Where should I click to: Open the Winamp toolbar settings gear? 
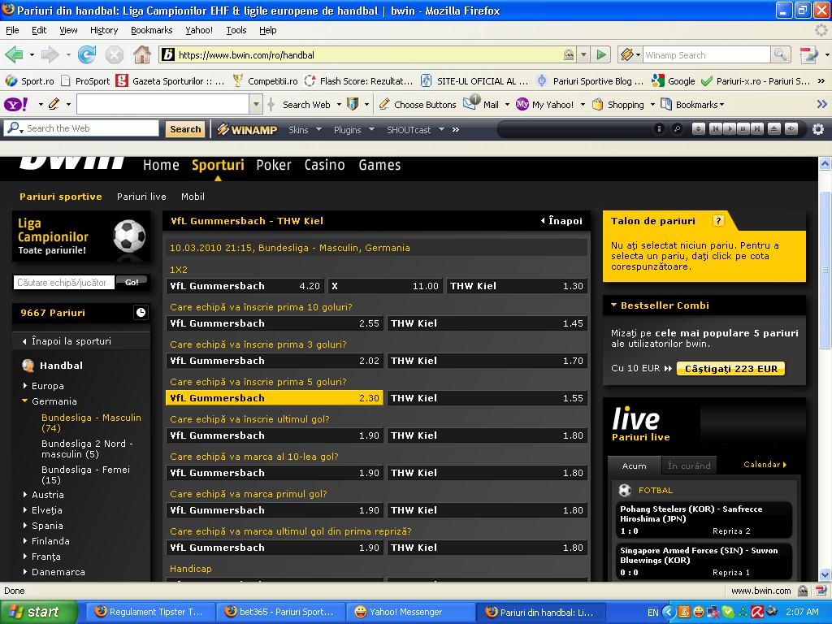(818, 129)
